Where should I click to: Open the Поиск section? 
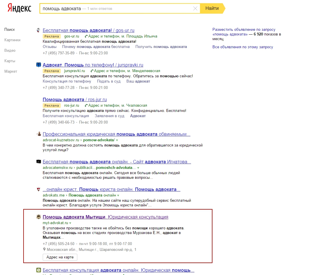(x=10, y=29)
